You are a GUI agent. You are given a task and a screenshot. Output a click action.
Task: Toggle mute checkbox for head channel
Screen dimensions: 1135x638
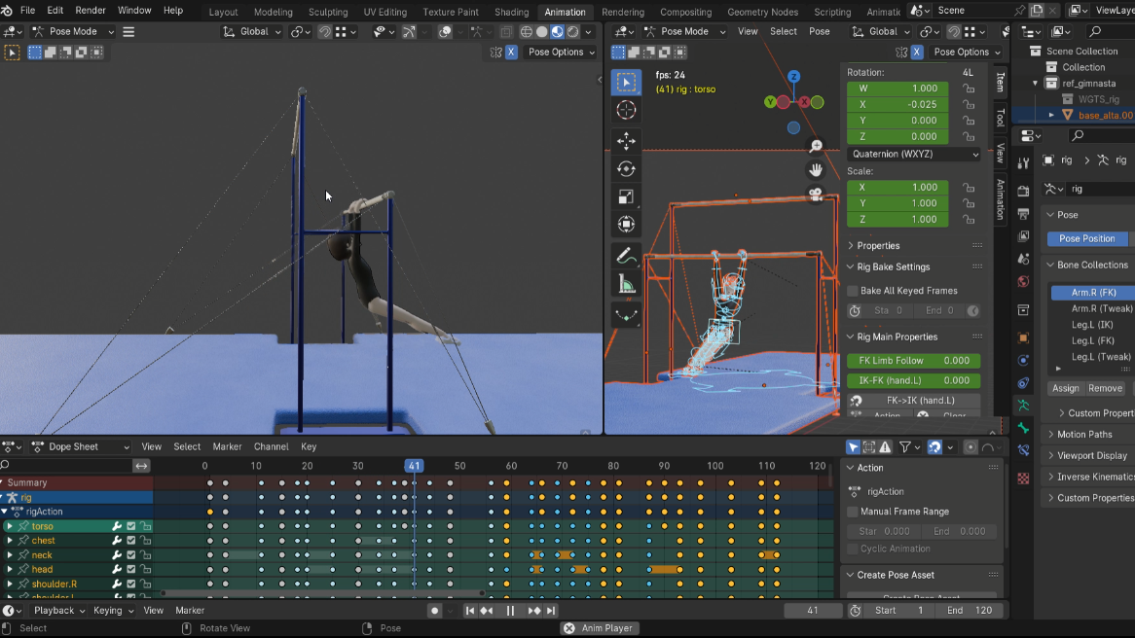(x=131, y=569)
